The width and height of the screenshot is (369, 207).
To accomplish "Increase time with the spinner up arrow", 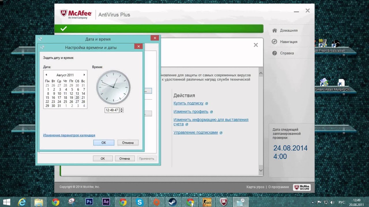I will [121, 109].
